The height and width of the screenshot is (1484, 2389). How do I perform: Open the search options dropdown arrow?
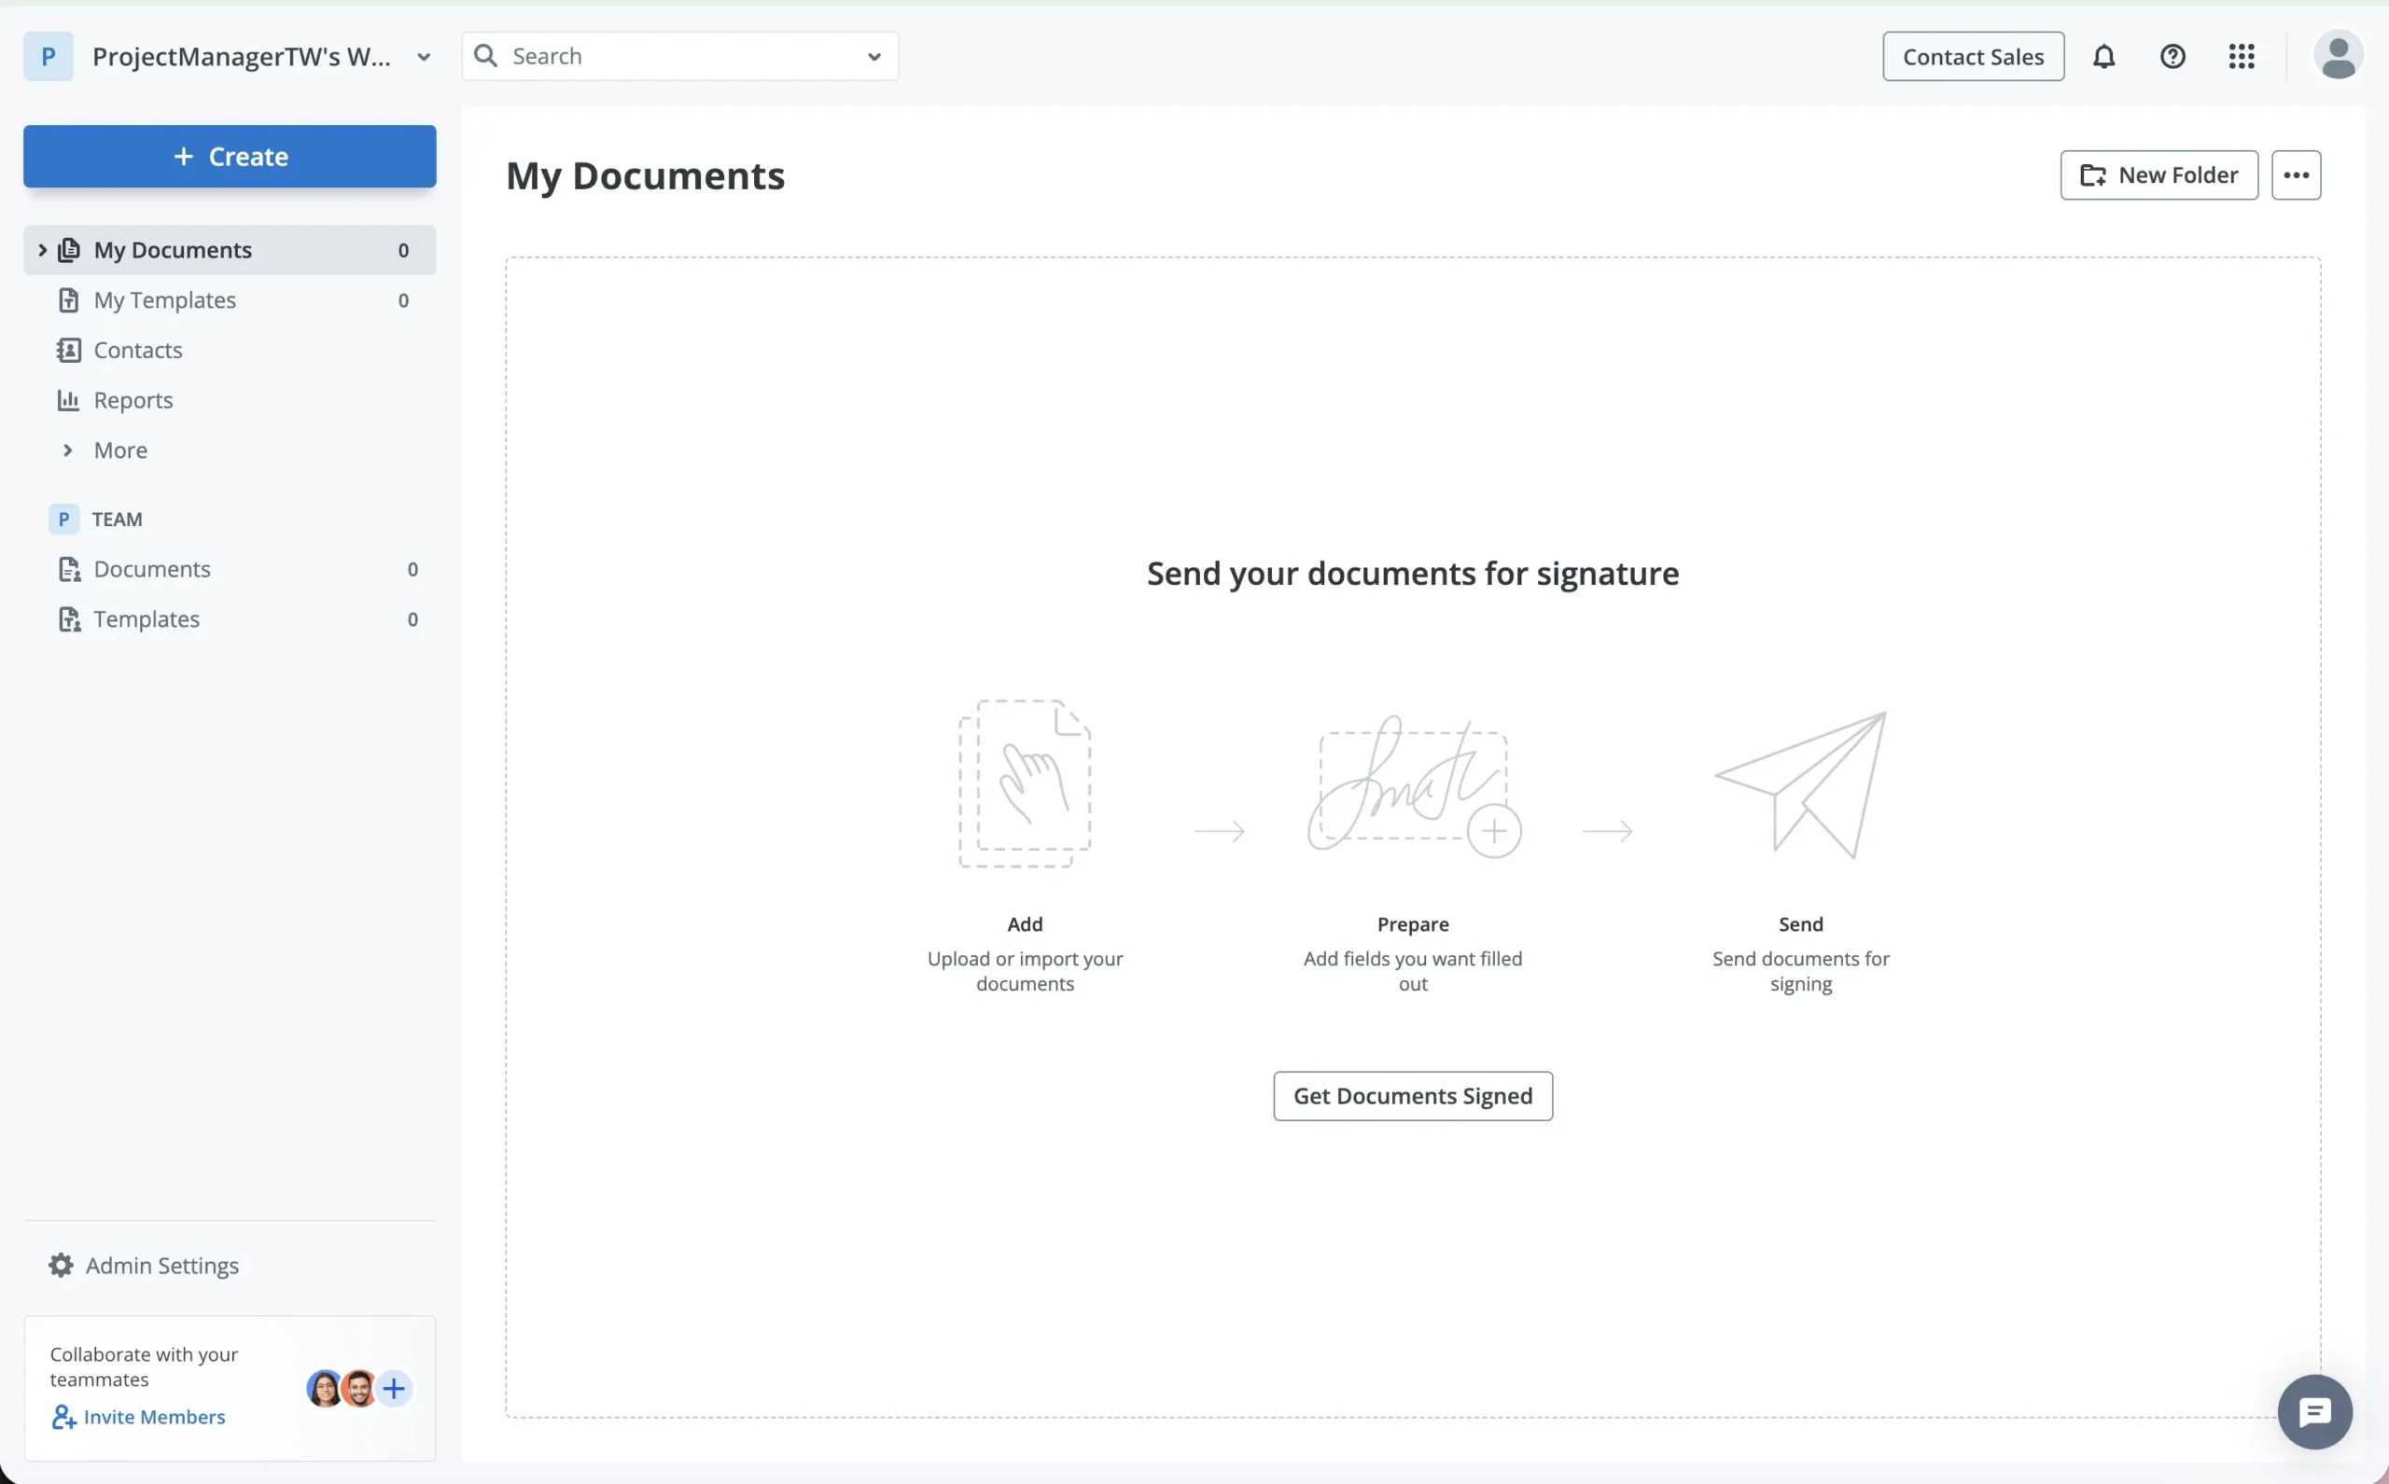click(x=873, y=57)
